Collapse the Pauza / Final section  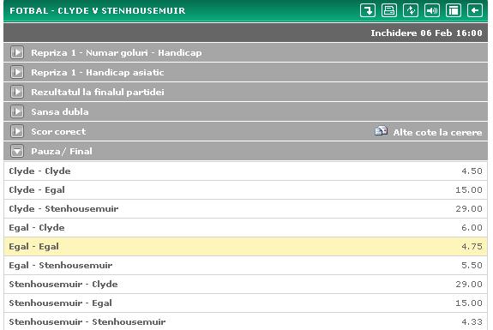tap(17, 151)
